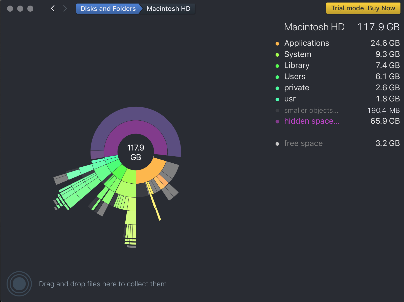This screenshot has width=404, height=302.
Task: Go forward with the right chevron arrow
Action: [x=65, y=9]
